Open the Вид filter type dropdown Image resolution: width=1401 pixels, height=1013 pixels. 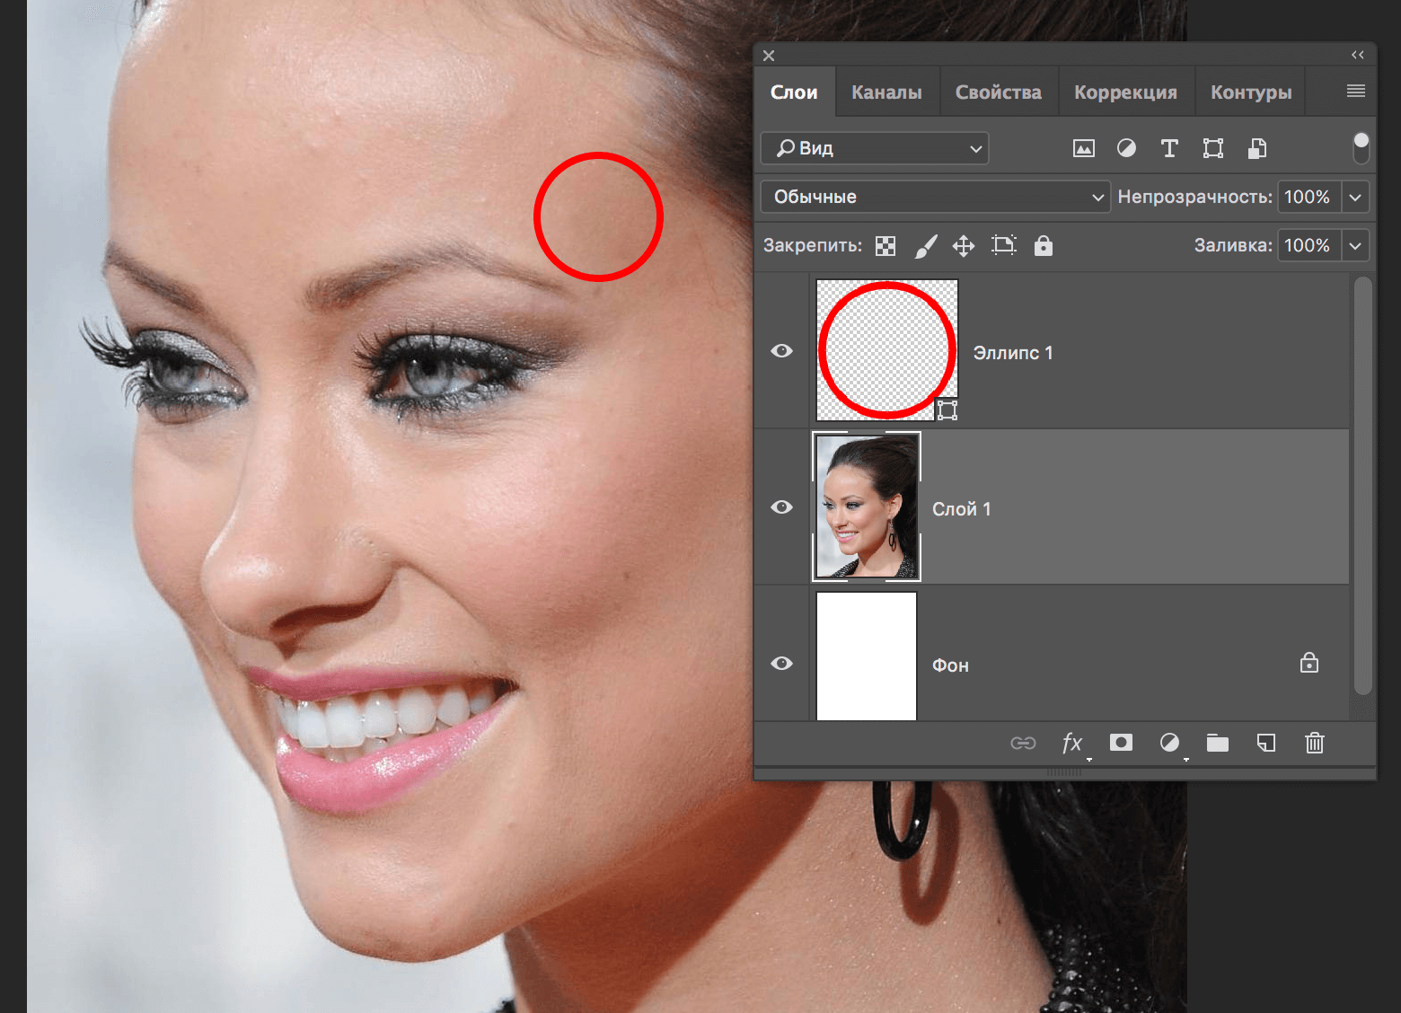[875, 148]
